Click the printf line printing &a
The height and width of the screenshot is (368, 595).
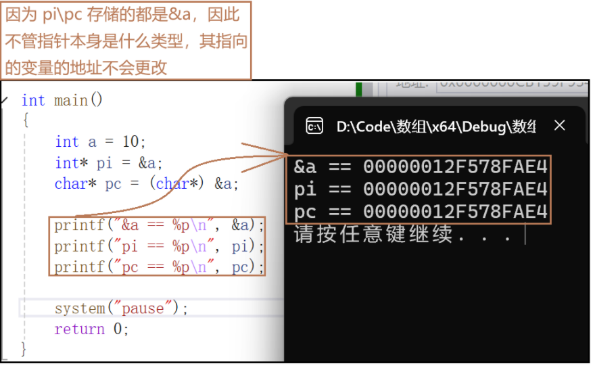click(x=159, y=225)
